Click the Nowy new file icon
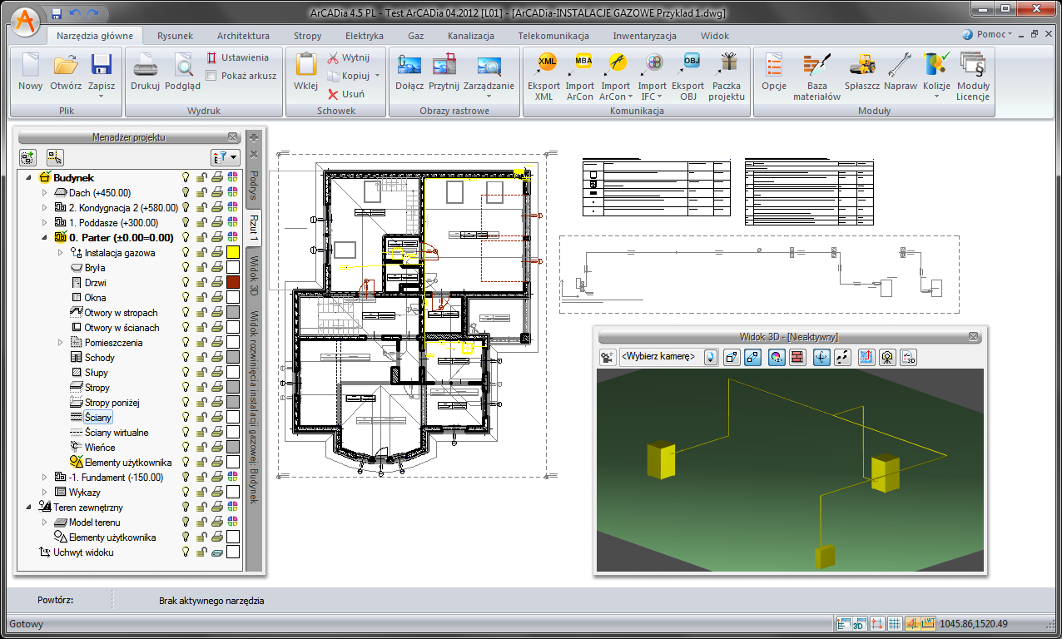1062x639 pixels. pos(31,65)
